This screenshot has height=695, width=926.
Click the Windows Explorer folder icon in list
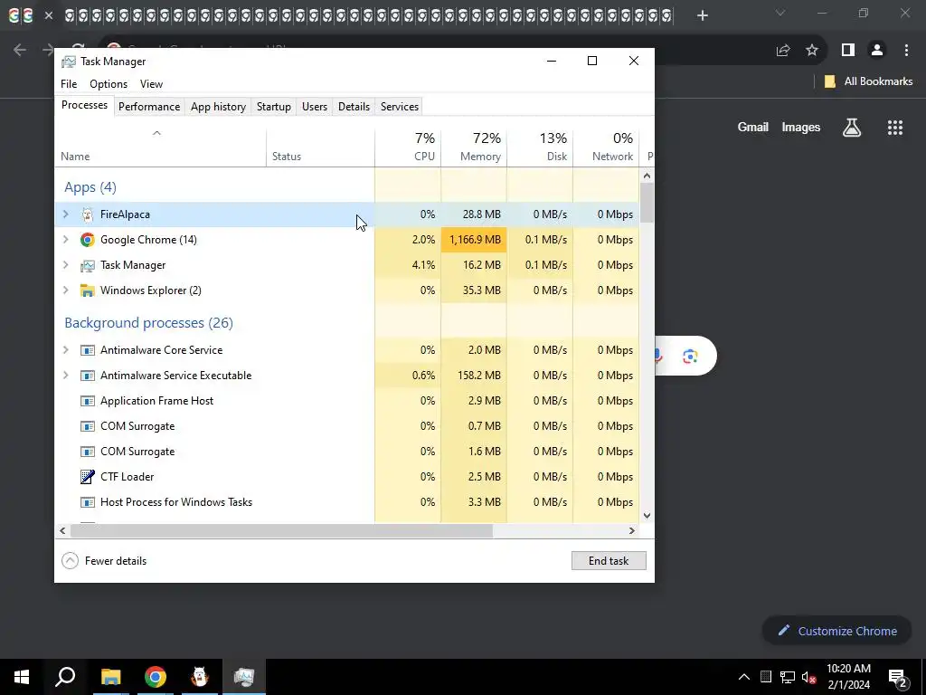tap(88, 290)
